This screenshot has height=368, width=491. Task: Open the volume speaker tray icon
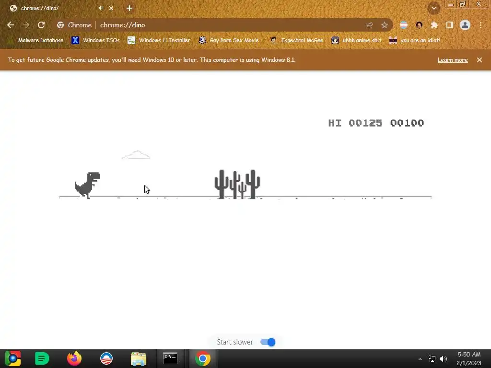tap(444, 359)
